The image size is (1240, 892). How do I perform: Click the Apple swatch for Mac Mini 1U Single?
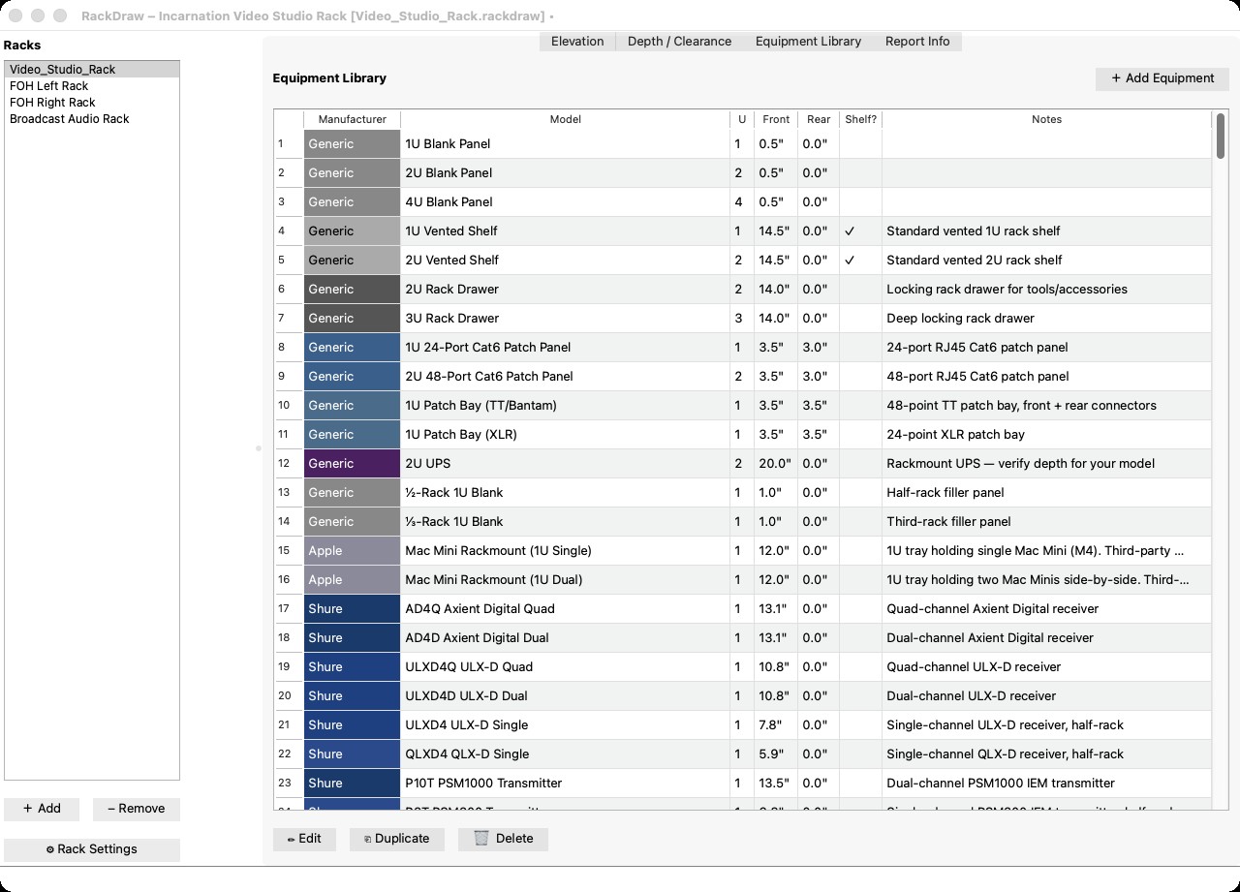pyautogui.click(x=352, y=551)
